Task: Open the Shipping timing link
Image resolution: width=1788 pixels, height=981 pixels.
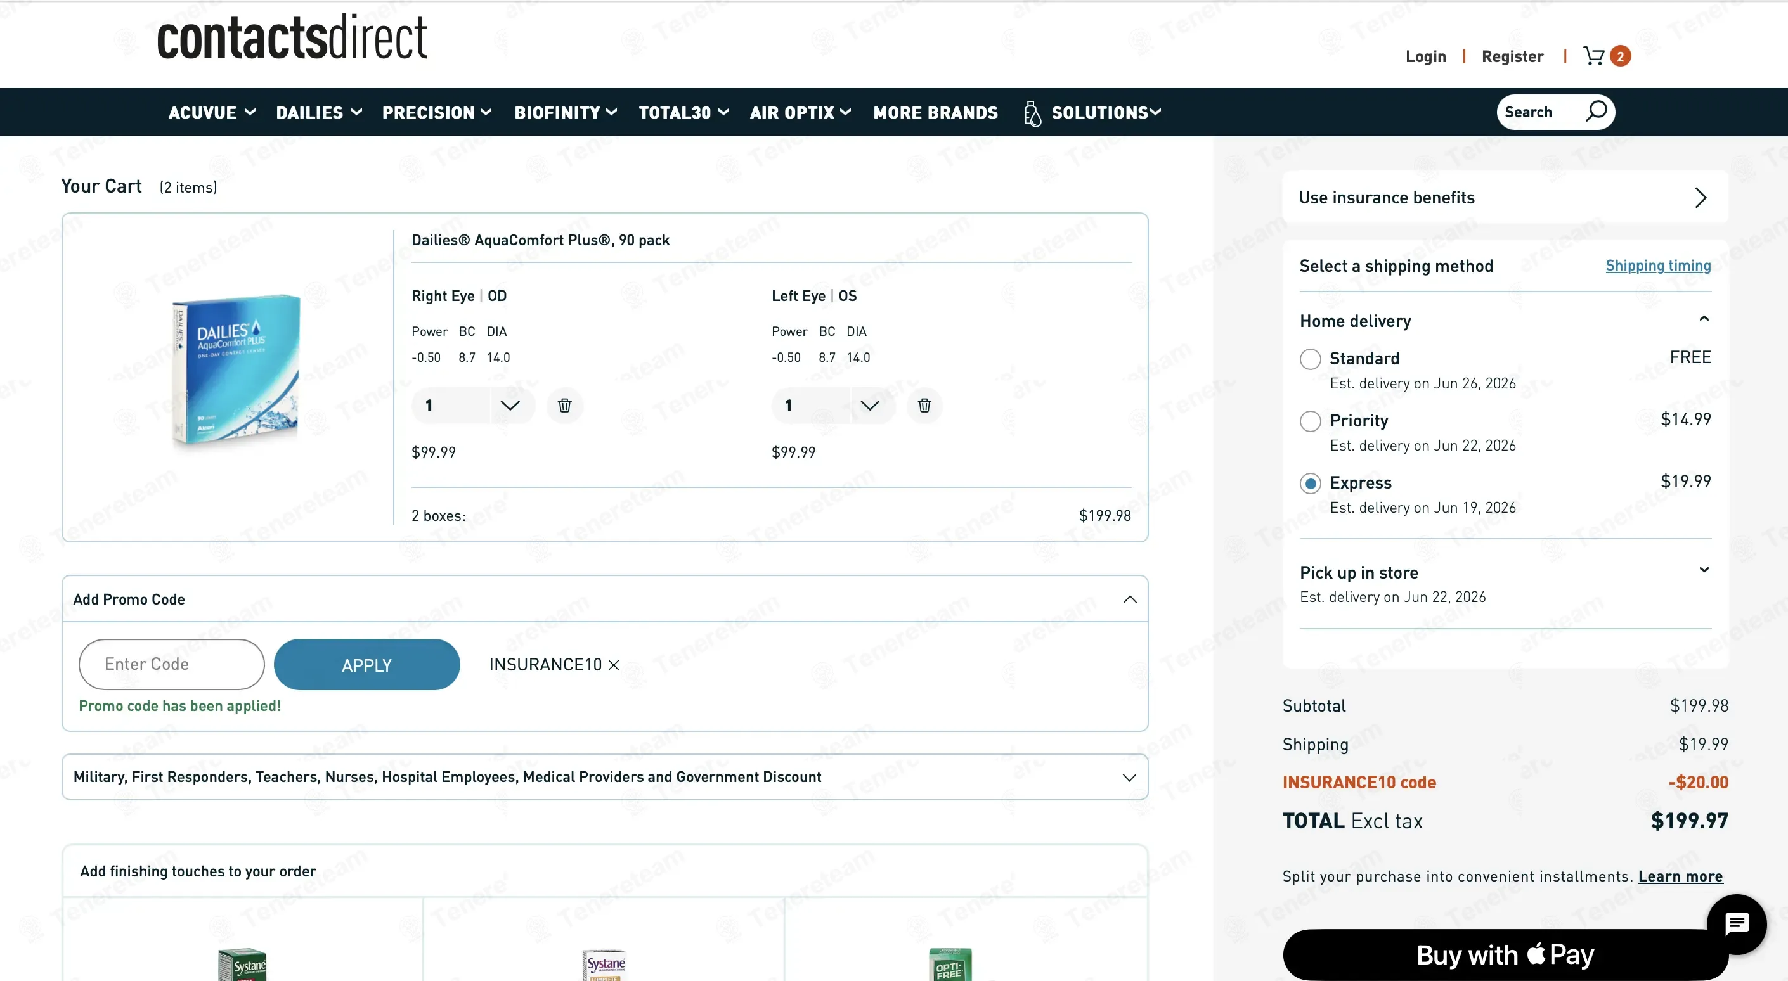Action: (x=1657, y=266)
